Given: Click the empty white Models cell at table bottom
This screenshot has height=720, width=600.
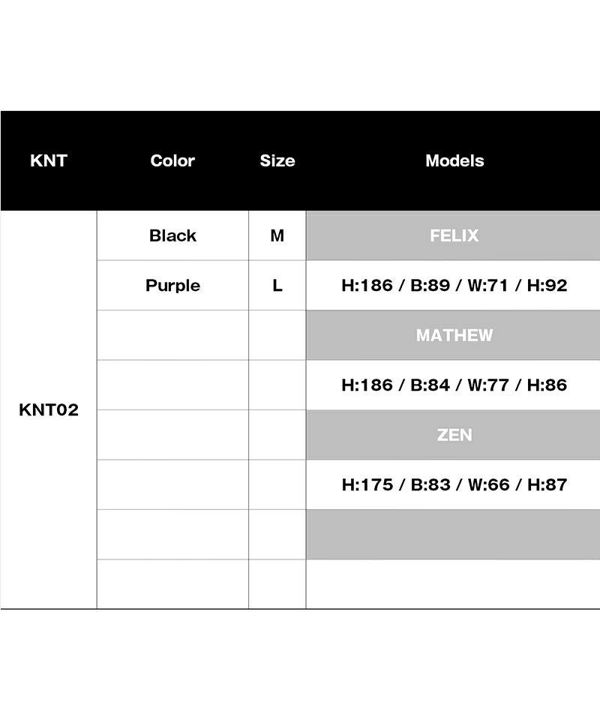Looking at the screenshot, I should coord(454,584).
